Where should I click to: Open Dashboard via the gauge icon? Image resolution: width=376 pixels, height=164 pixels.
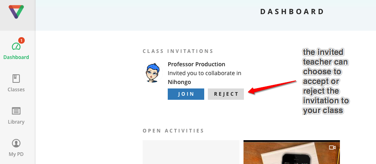16,46
